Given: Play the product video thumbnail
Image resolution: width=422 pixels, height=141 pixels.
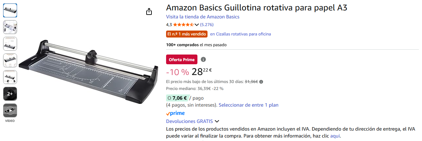Looking at the screenshot, I should click(10, 110).
